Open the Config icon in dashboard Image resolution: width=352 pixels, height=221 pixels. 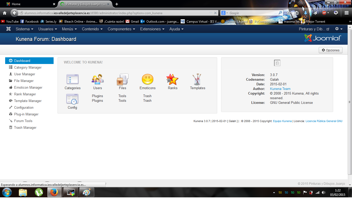72,99
